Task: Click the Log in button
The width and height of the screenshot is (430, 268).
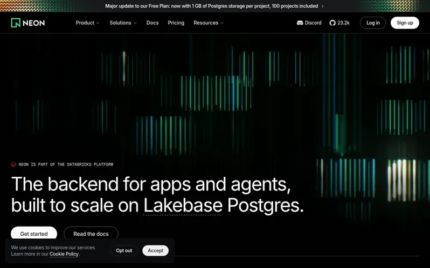Action: pyautogui.click(x=373, y=23)
